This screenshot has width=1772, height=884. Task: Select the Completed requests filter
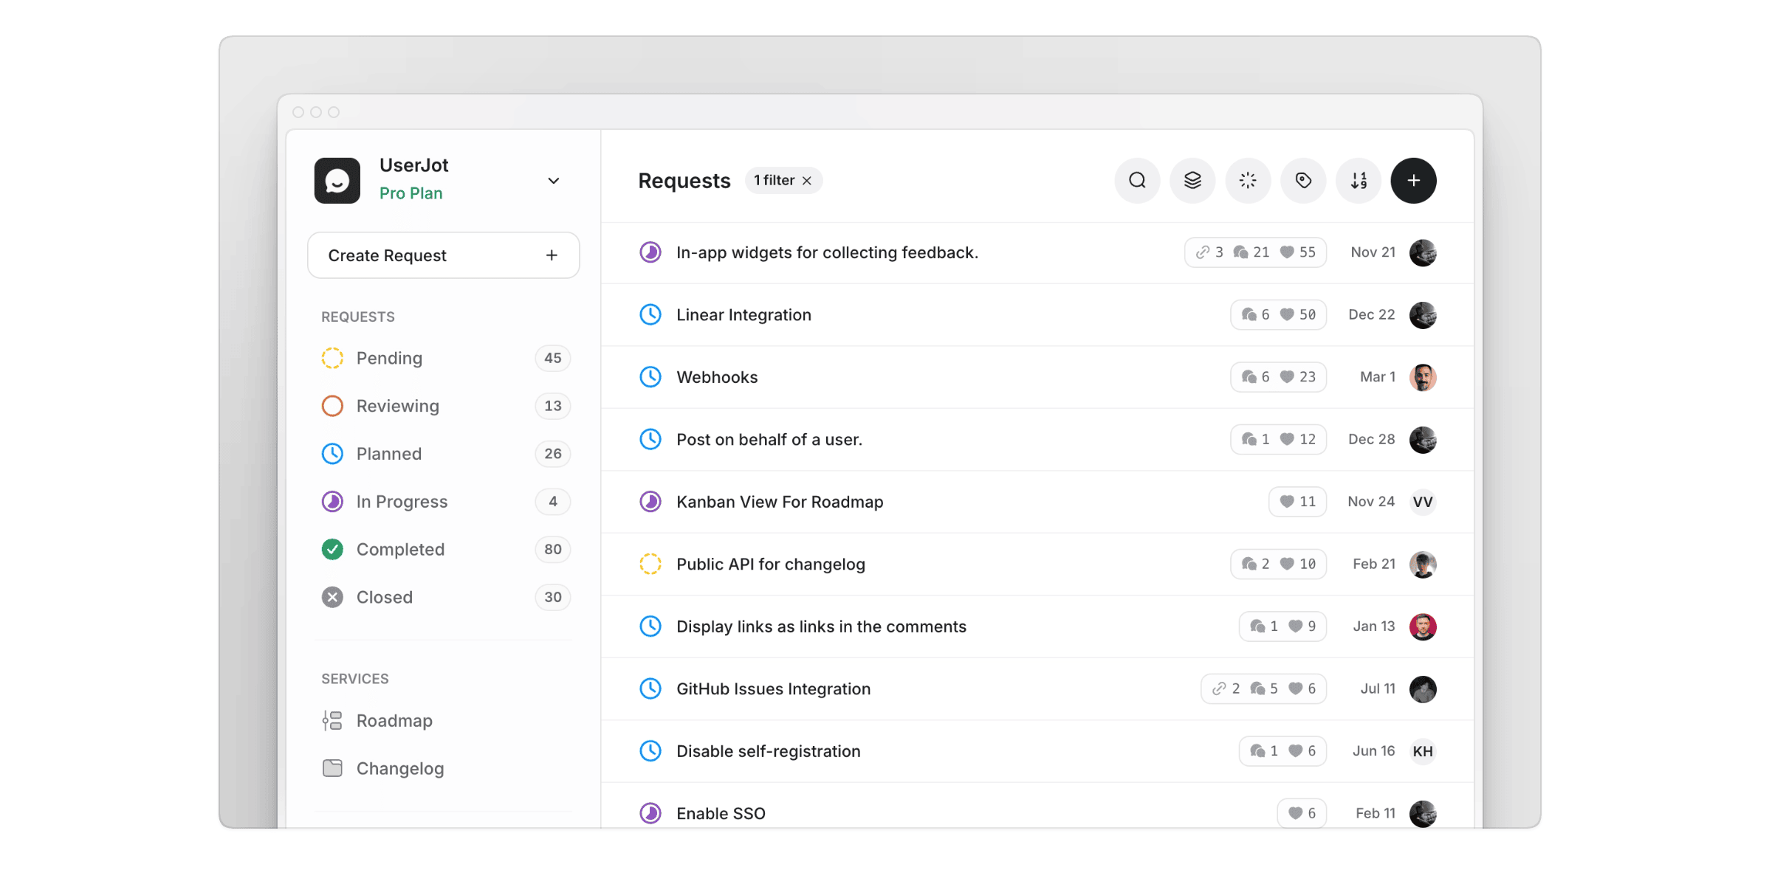click(x=399, y=549)
